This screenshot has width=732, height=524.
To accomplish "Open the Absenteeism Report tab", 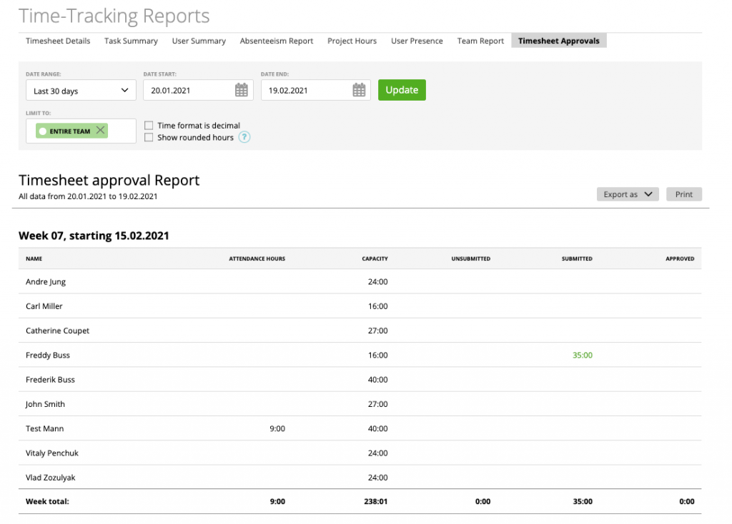I will (x=276, y=41).
